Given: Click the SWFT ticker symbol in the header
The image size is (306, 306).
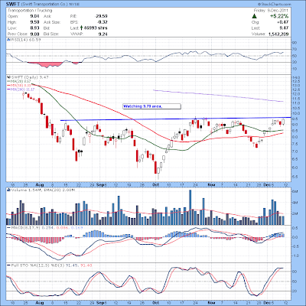Looking at the screenshot, I should (x=12, y=4).
